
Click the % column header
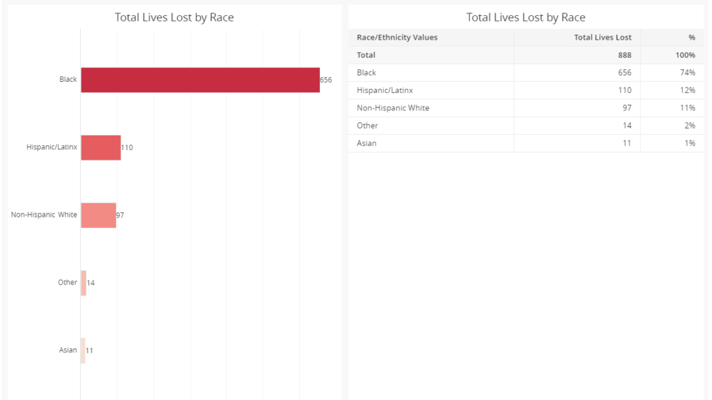(x=692, y=37)
